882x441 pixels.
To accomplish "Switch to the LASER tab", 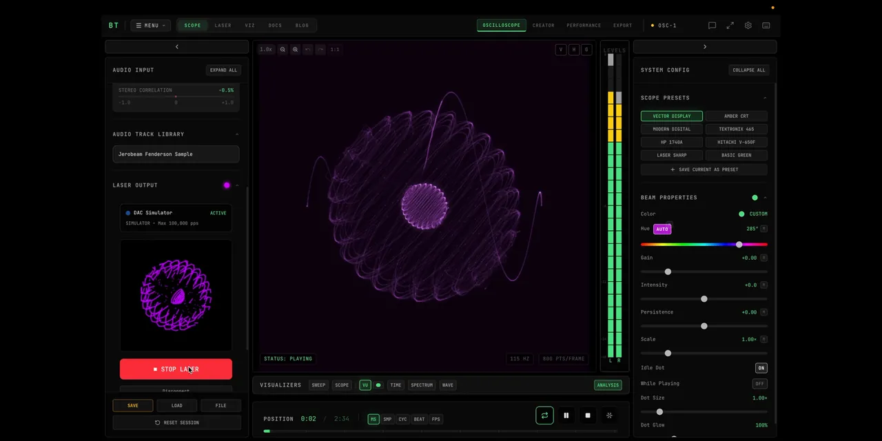I will 223,25.
